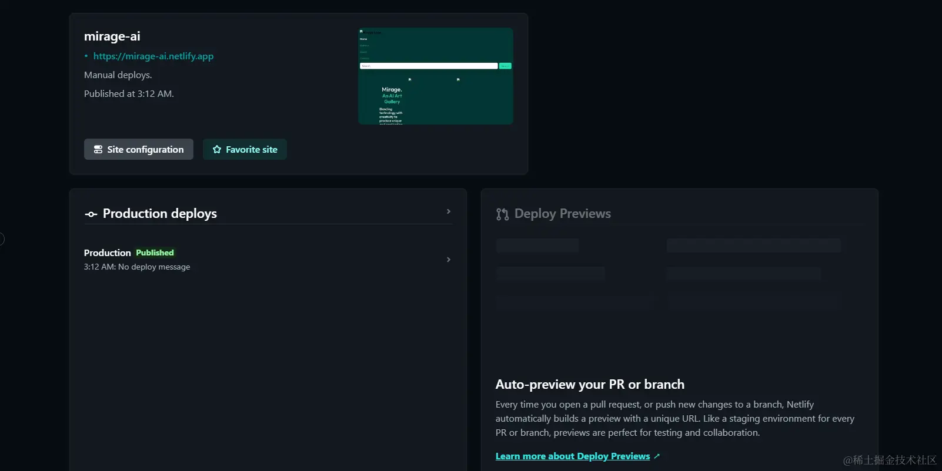This screenshot has height=471, width=942.
Task: Open the Production Published deploy row chevron
Action: (449, 260)
